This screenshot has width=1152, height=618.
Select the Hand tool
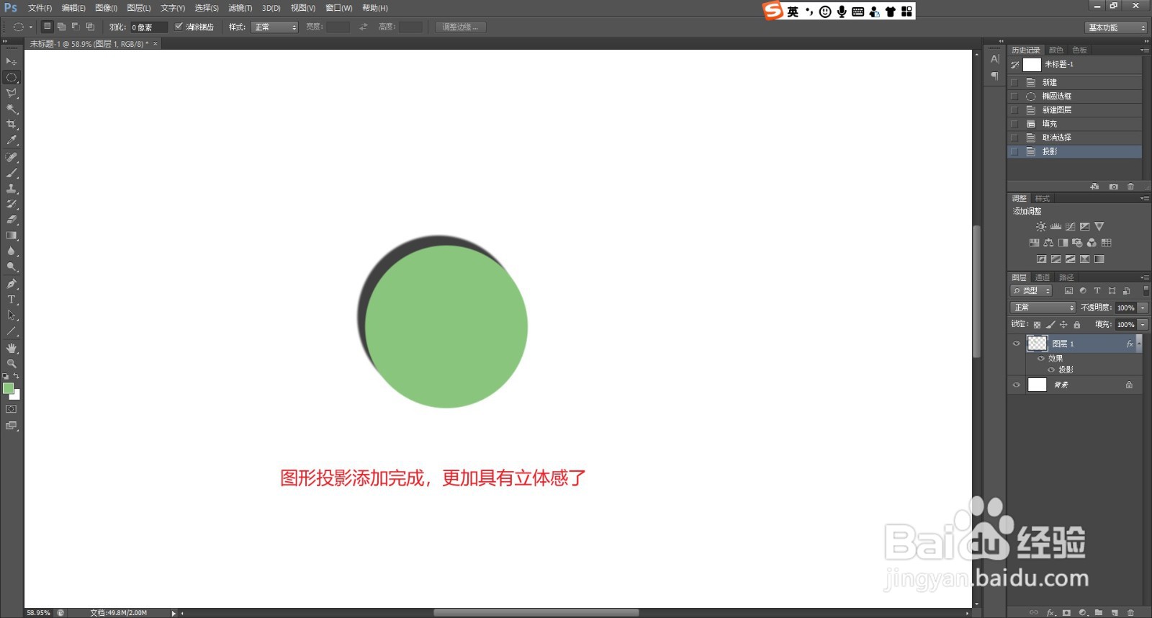(12, 348)
